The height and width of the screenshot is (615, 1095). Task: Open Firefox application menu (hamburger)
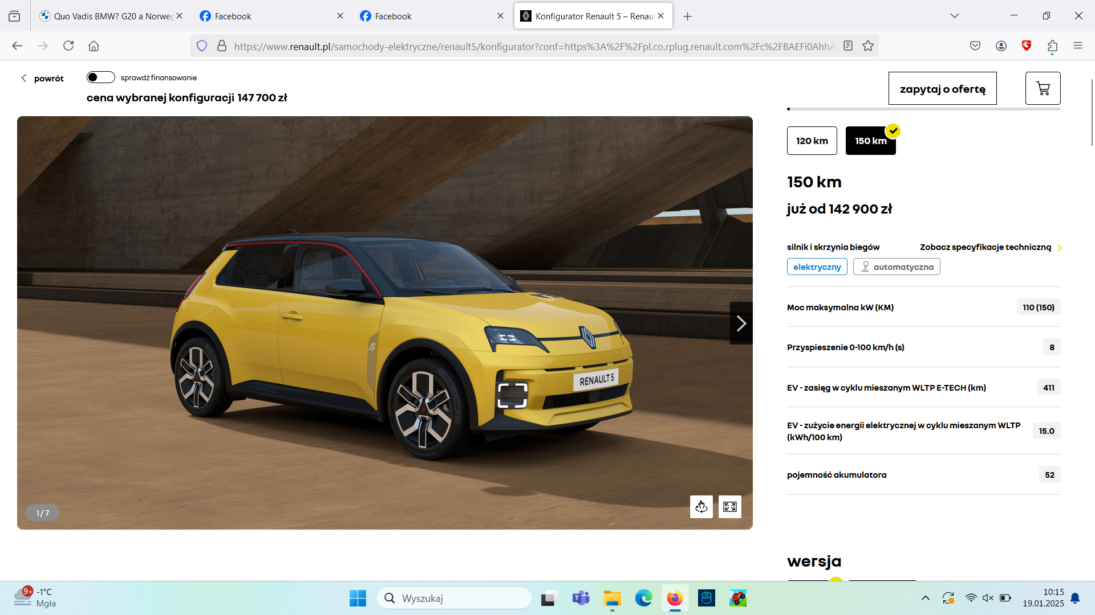(1077, 46)
